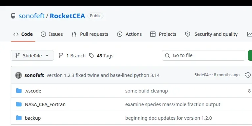Open the Pull requests tab
252x126 pixels.
pos(90,34)
